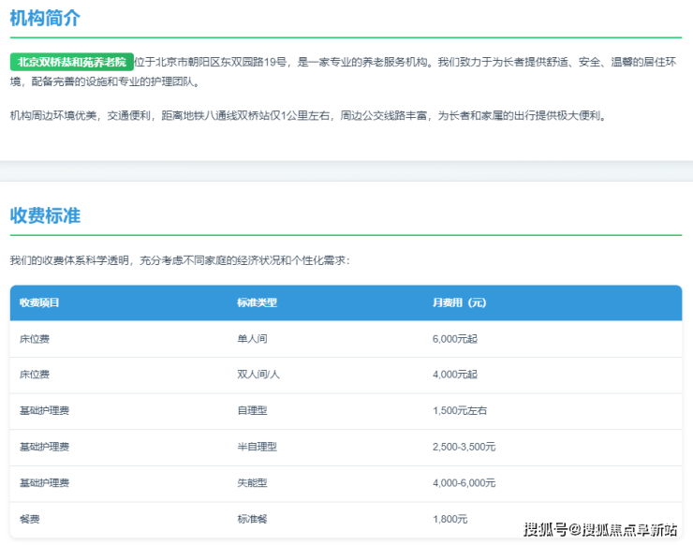
Task: Click the 自理型 care type cell
Action: (x=252, y=410)
